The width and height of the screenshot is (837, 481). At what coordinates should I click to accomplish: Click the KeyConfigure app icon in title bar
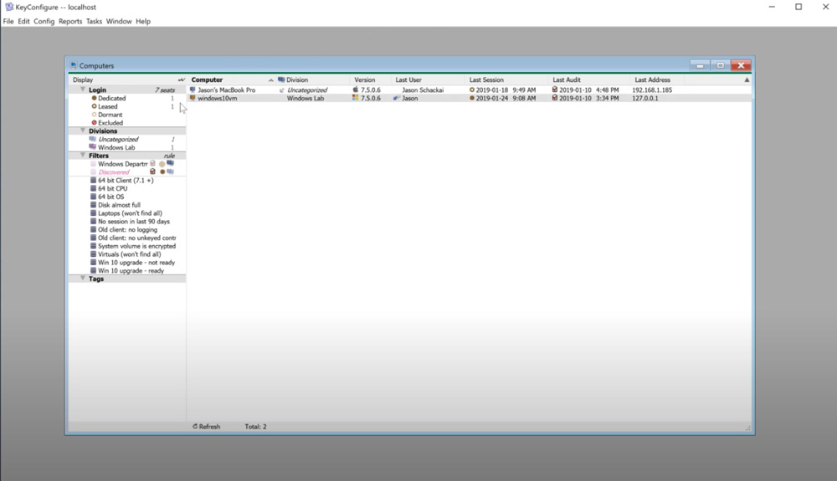pos(9,7)
